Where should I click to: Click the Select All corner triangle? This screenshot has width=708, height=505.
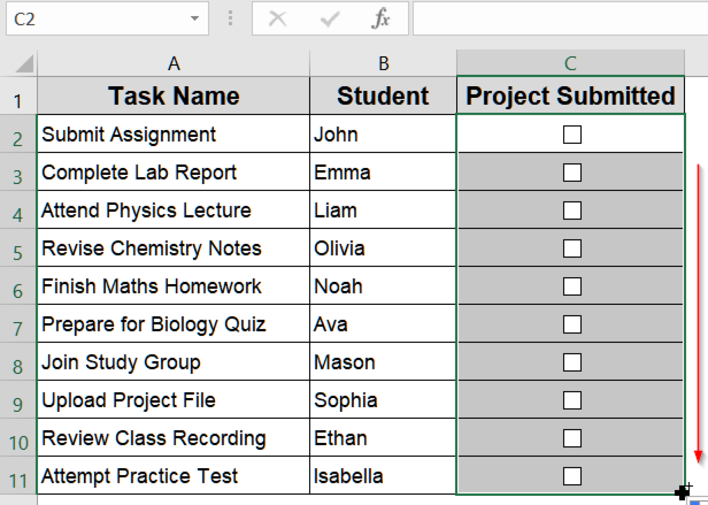24,64
